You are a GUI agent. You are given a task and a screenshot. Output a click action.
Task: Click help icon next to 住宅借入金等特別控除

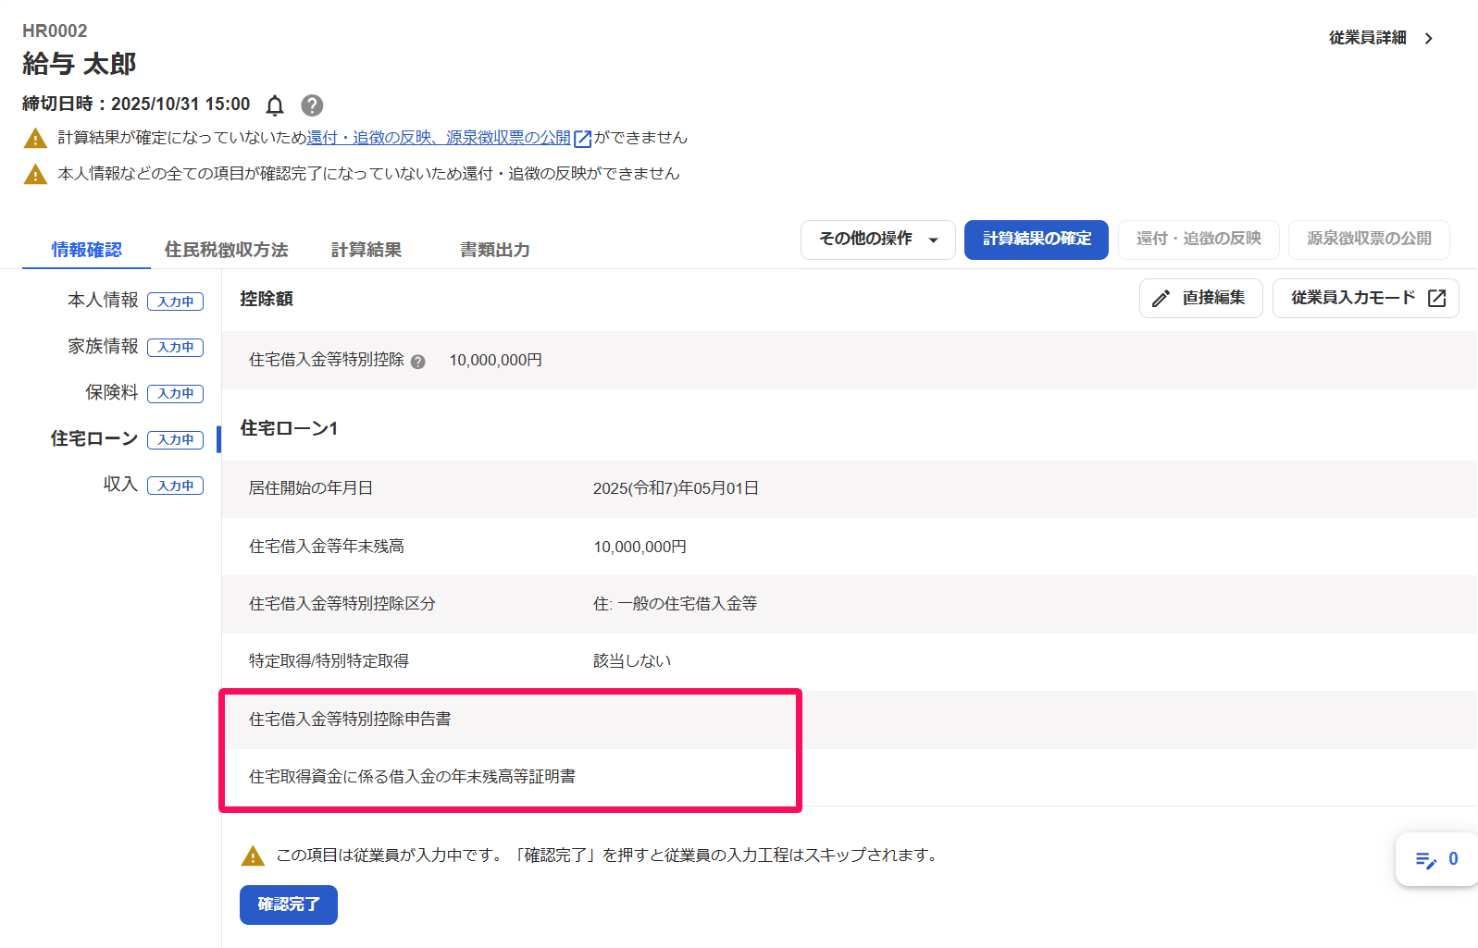coord(418,362)
